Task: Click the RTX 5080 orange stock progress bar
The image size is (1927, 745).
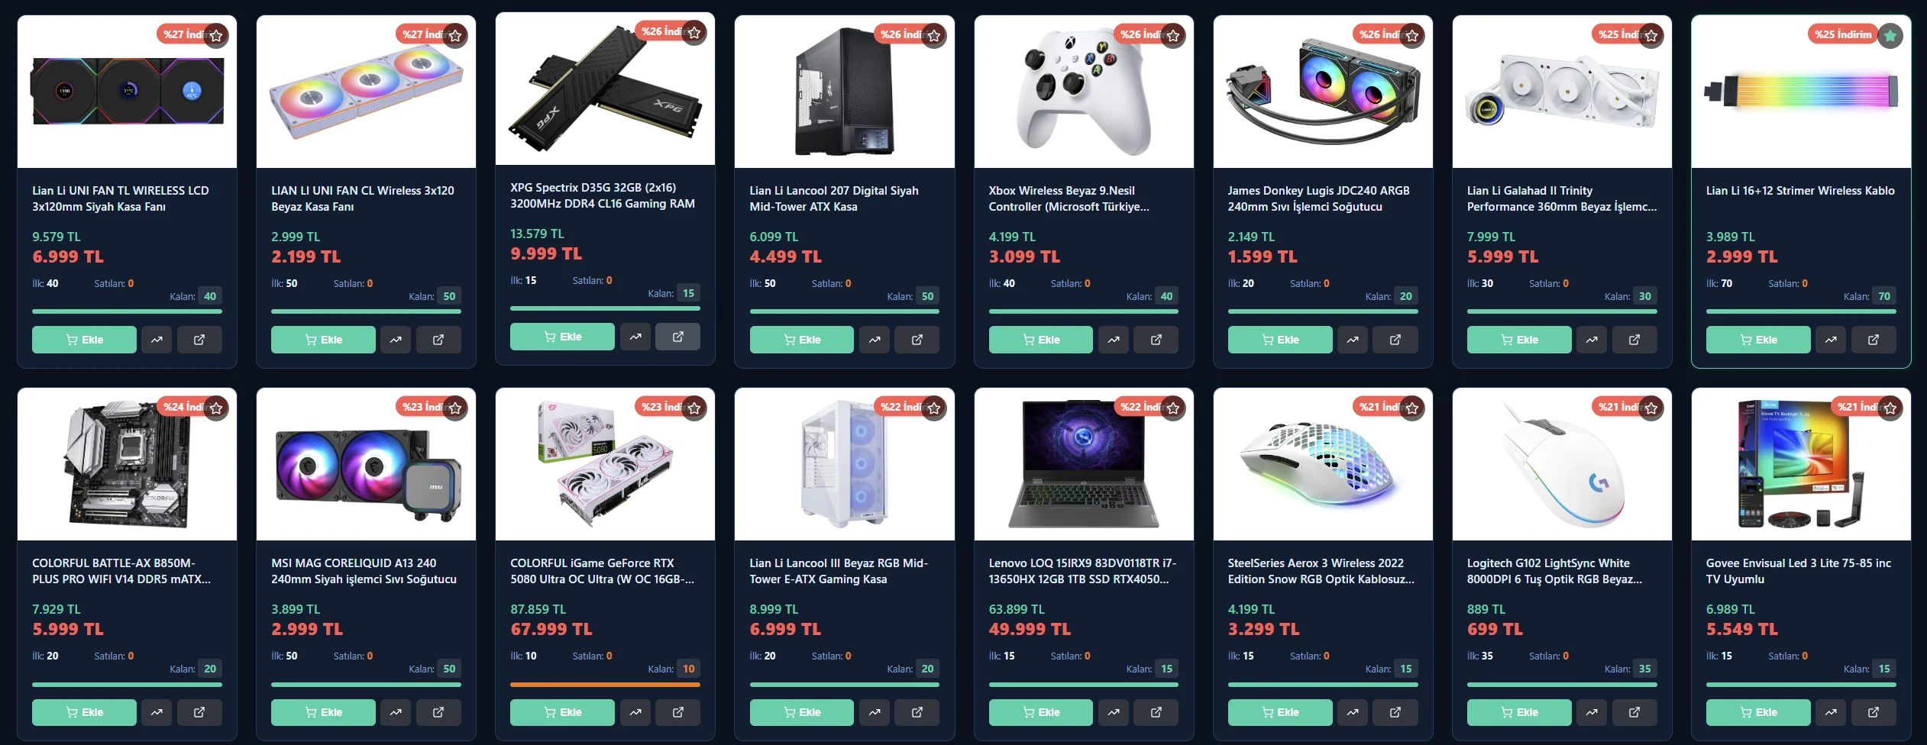Action: point(605,685)
